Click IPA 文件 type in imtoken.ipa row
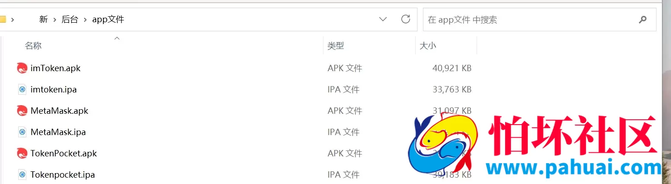Image resolution: width=671 pixels, height=184 pixels. [x=343, y=90]
